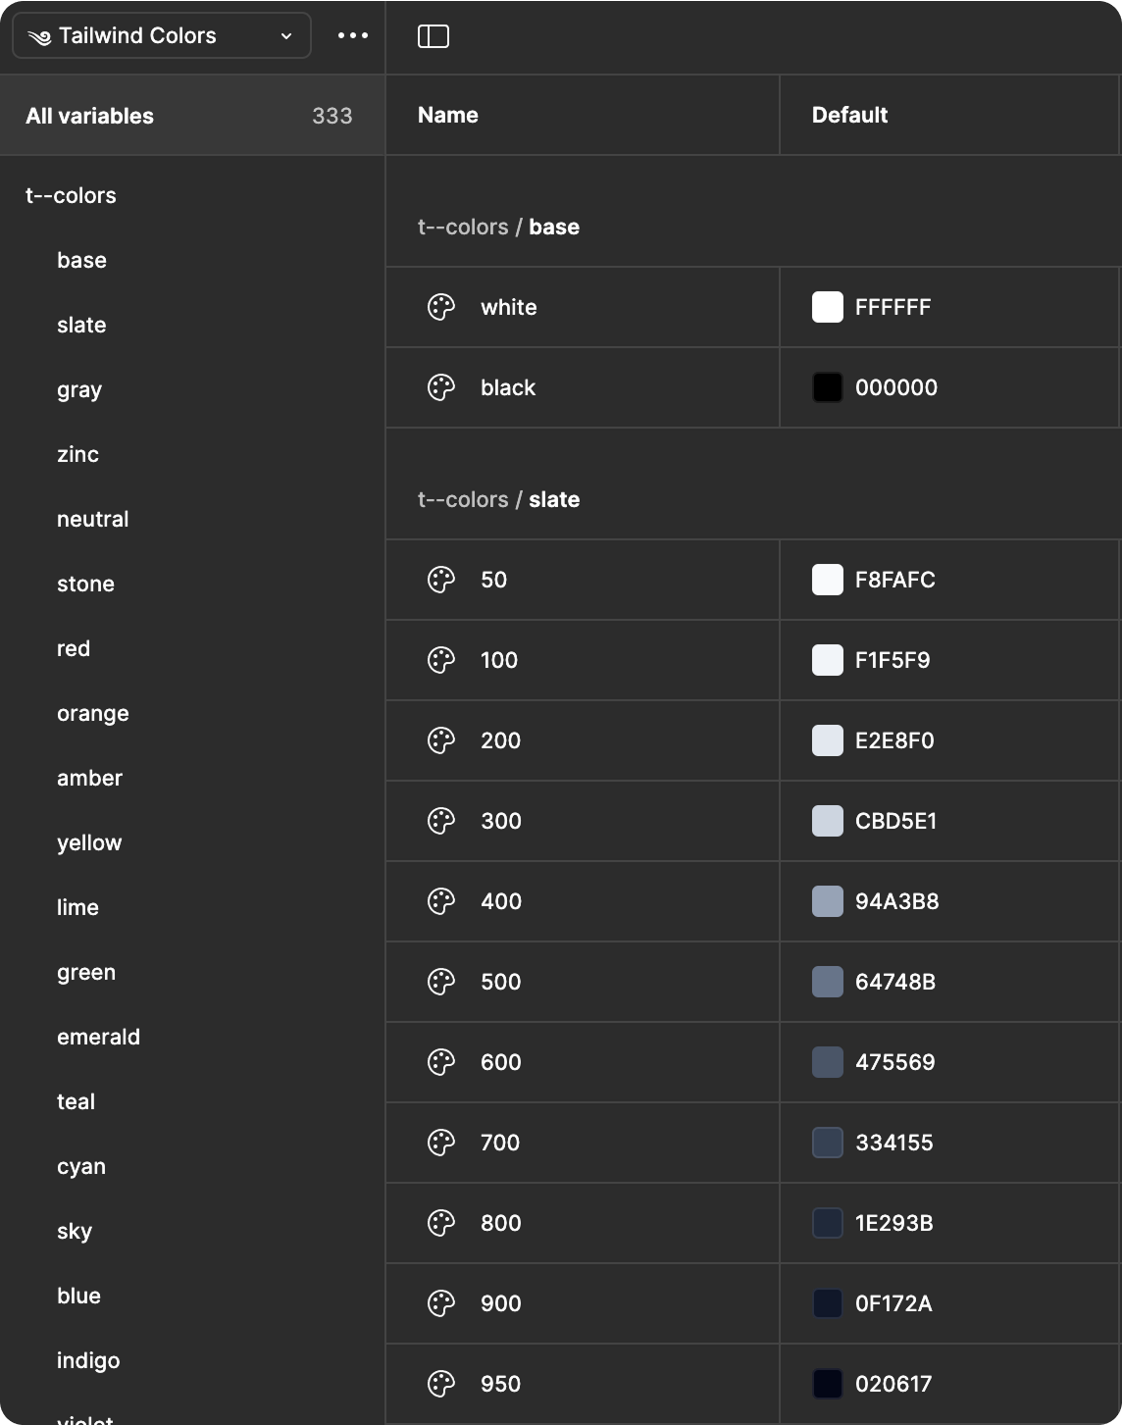Click the Tailwind Colors library logo icon
Screen dimensions: 1122x1425
(37, 35)
